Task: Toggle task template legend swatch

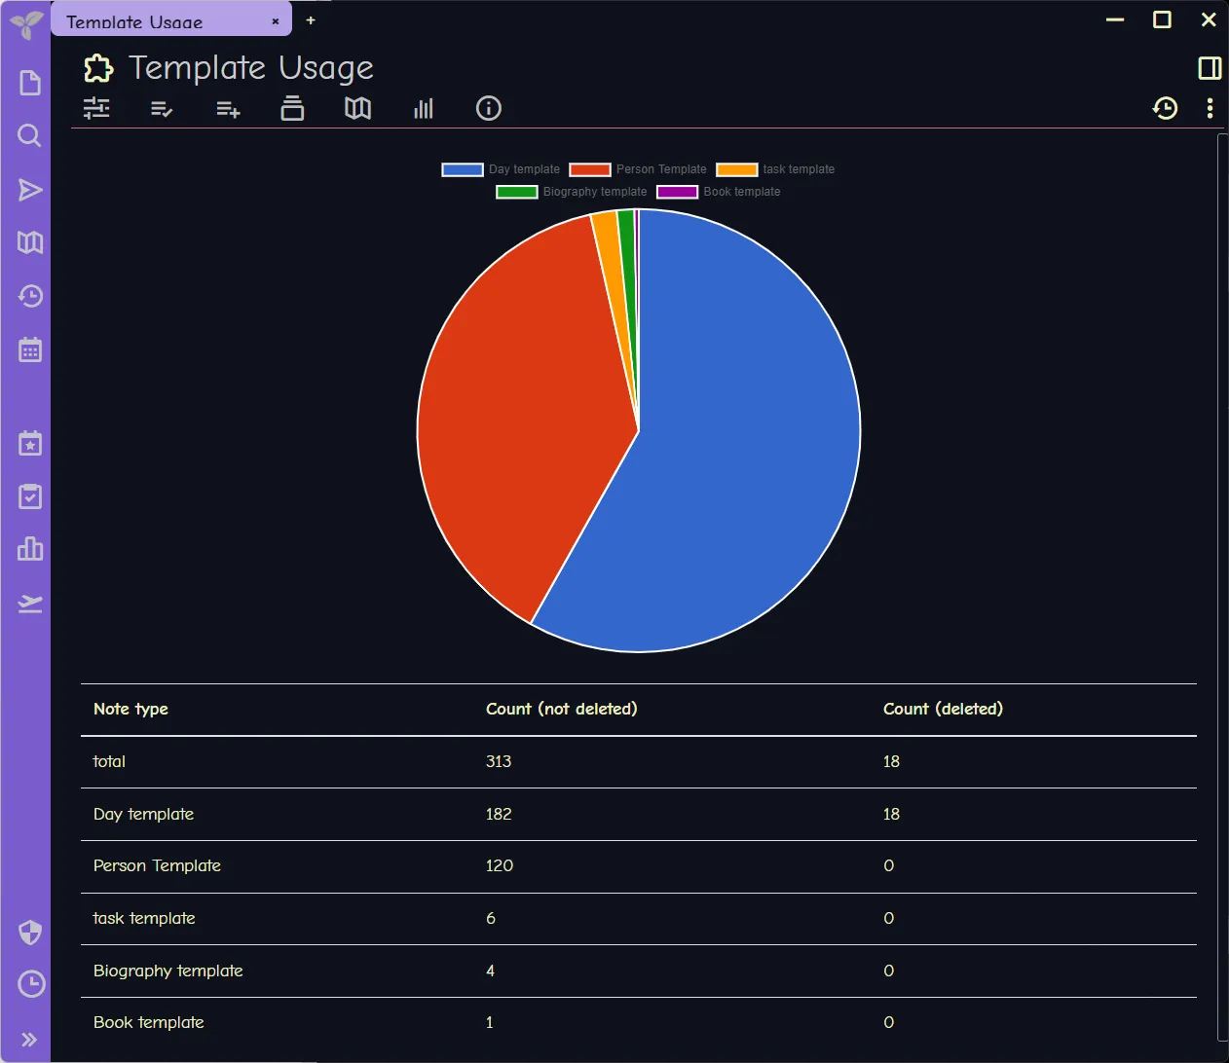Action: coord(737,169)
